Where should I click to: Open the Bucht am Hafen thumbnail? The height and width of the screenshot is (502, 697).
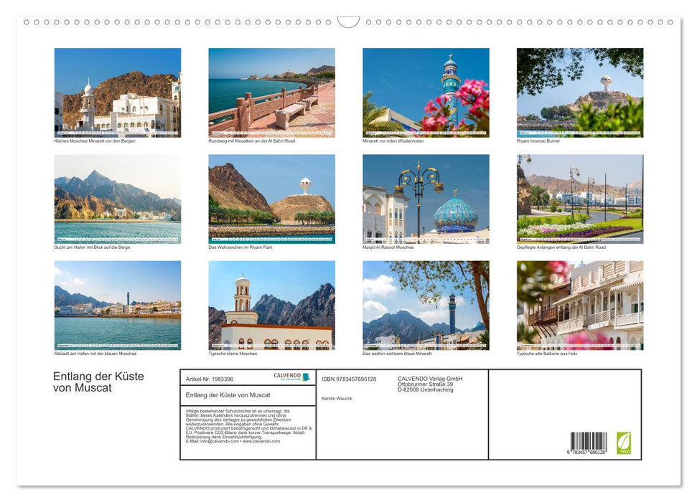point(118,199)
